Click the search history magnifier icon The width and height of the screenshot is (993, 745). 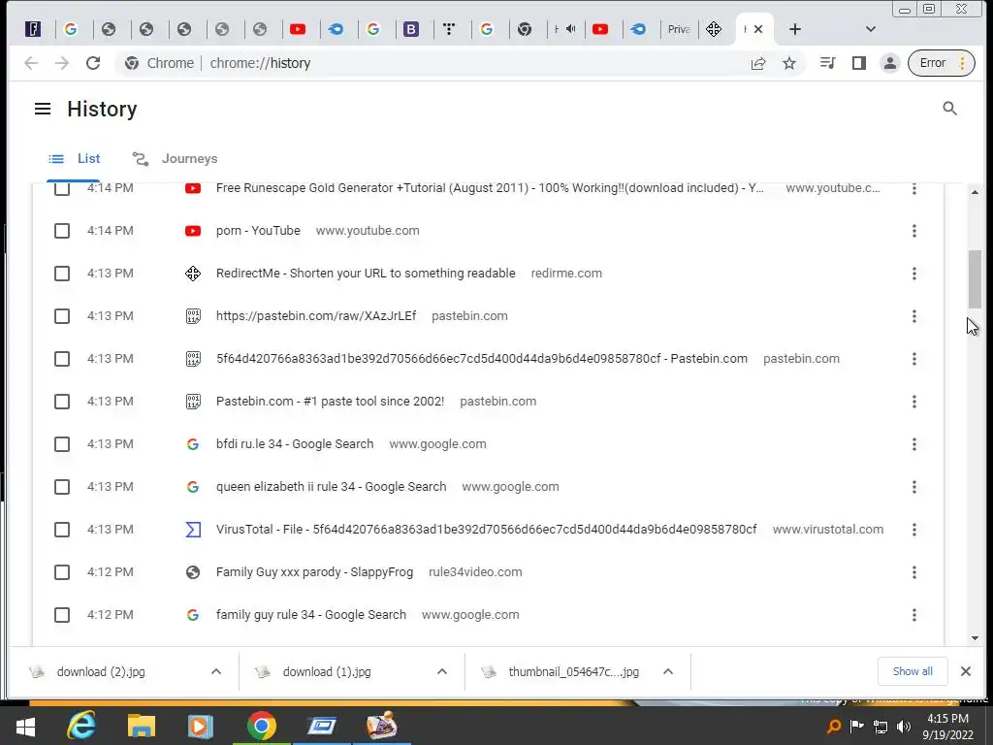949,109
